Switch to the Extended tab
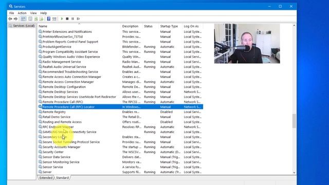This screenshot has width=329, height=185. tap(46, 178)
